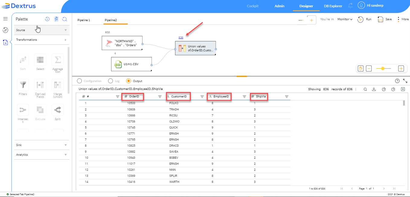Collapse the Source palette section
The width and height of the screenshot is (410, 197).
[42, 30]
